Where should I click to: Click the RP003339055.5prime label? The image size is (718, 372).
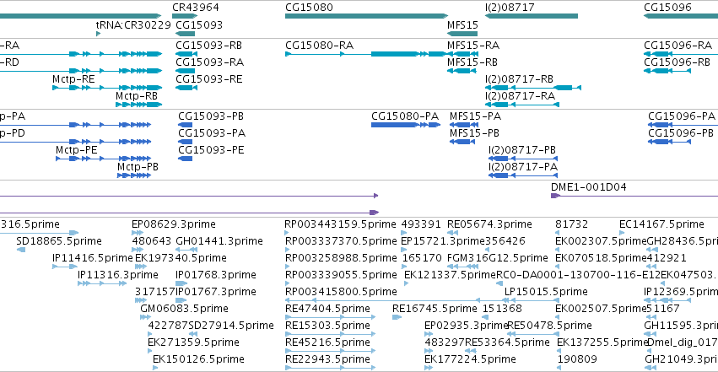[341, 275]
